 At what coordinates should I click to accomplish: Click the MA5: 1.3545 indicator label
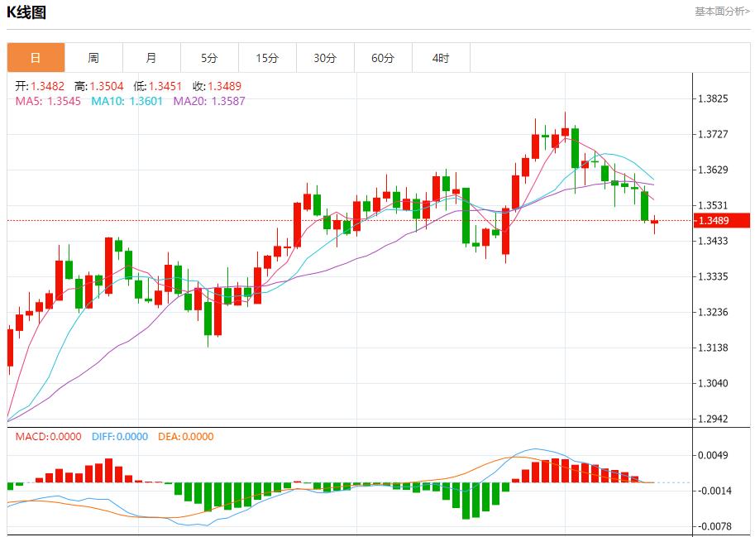tap(49, 101)
